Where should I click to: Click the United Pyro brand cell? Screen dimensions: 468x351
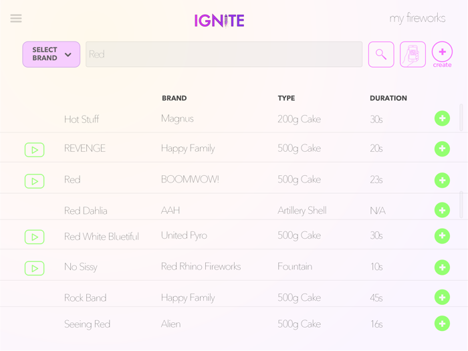pyautogui.click(x=184, y=235)
